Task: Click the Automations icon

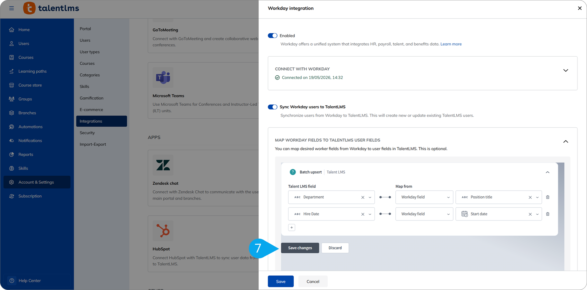Action: coord(12,127)
